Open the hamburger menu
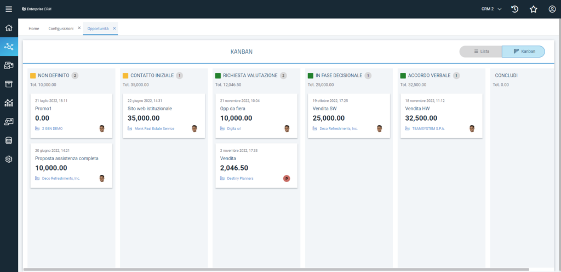 [x=9, y=9]
